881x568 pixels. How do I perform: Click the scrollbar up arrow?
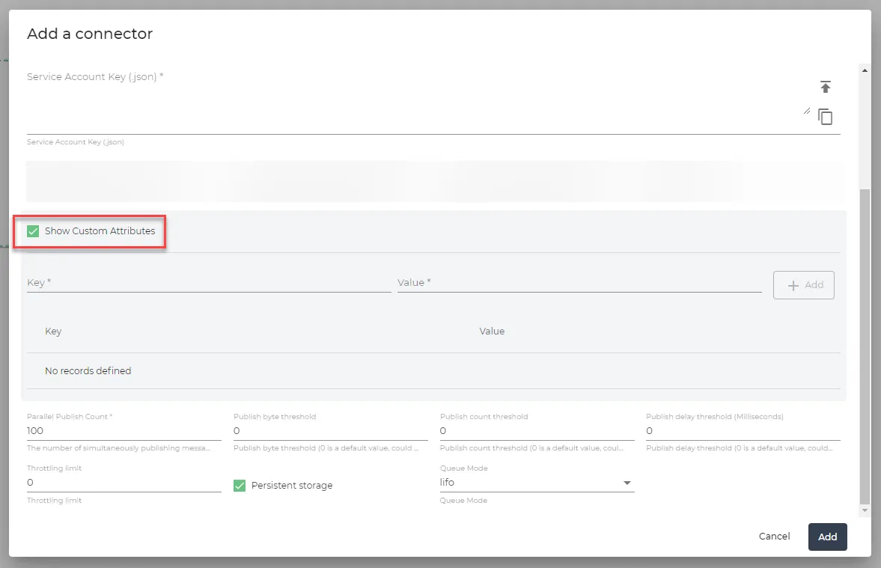point(865,70)
